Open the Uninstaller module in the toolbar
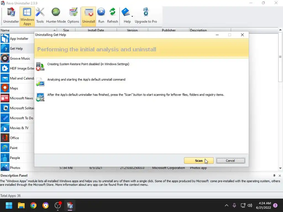The image size is (283, 212). coord(11,16)
